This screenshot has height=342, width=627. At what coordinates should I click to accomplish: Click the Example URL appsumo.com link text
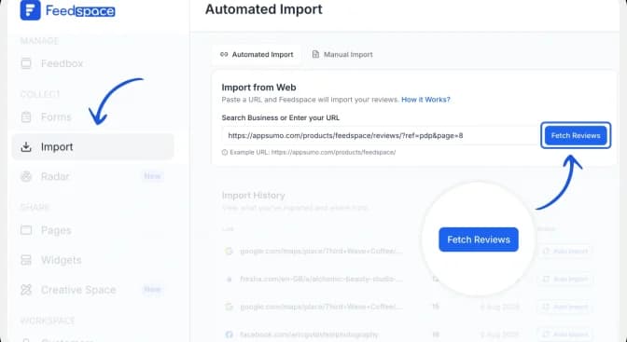(x=333, y=152)
